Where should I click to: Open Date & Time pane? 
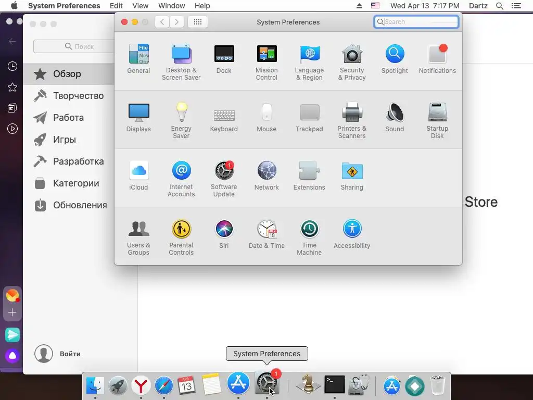point(267,234)
